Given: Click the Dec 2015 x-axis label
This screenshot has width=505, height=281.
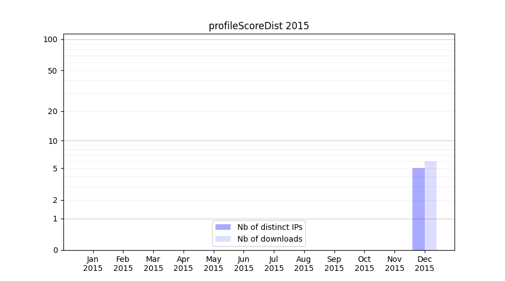Looking at the screenshot, I should point(425,264).
